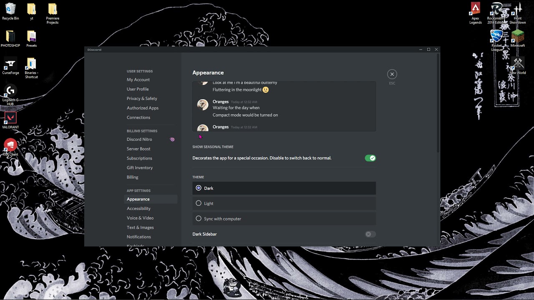Launch VALORANT desktop shortcut
The width and height of the screenshot is (534, 300).
point(10,121)
